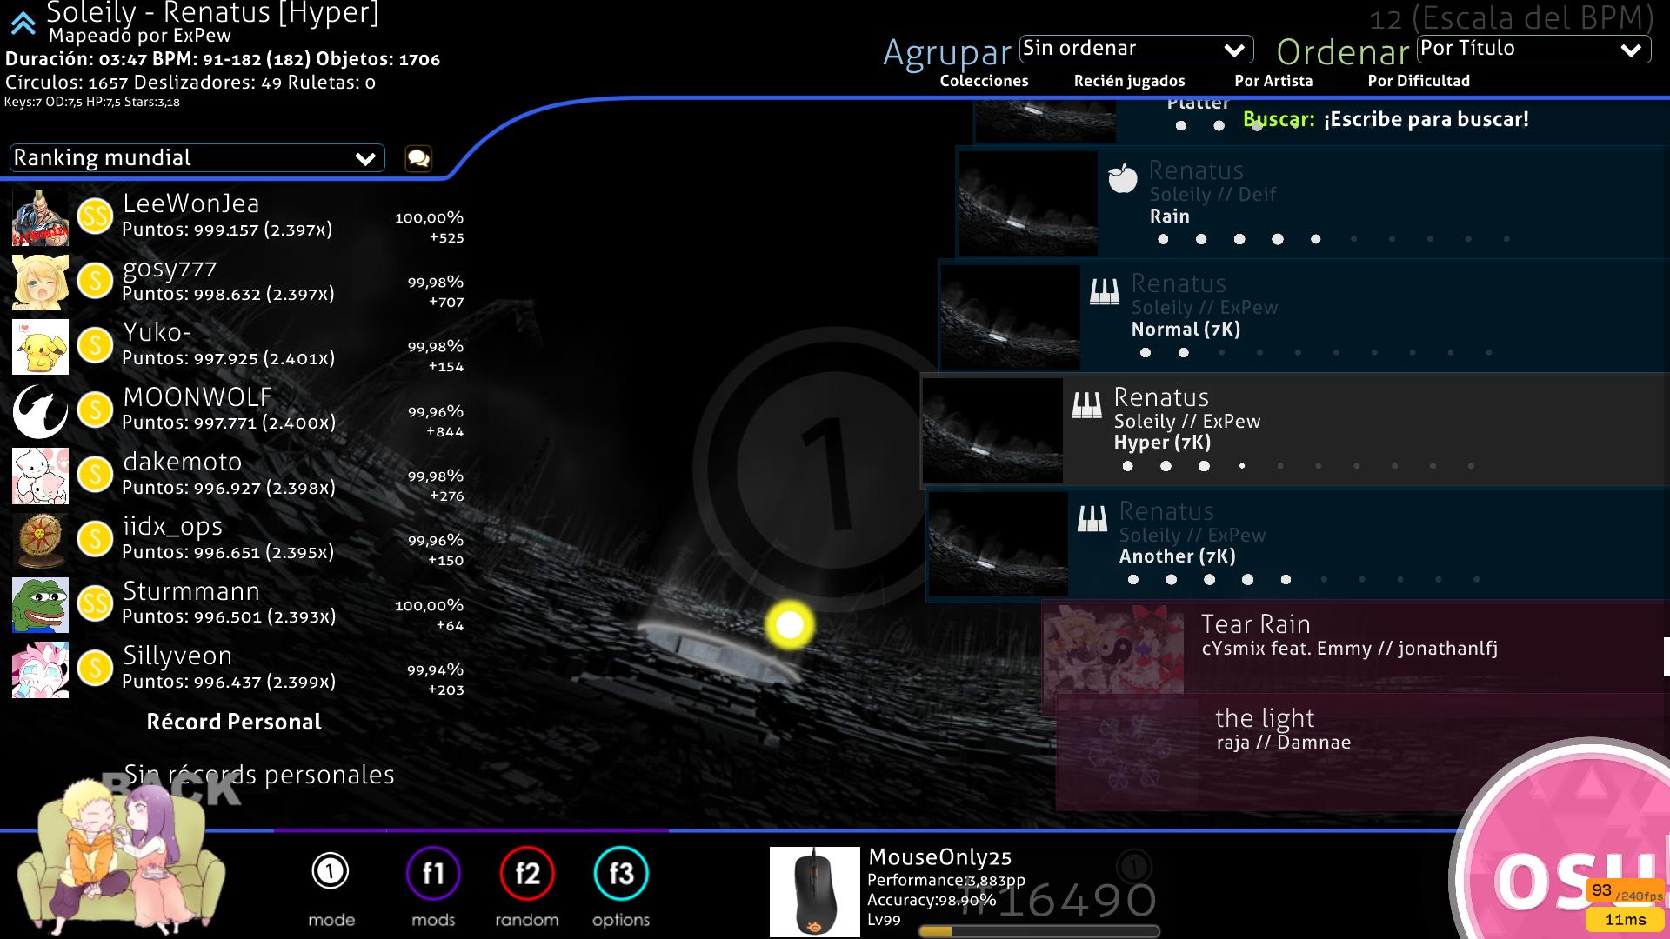Select the Renatus Another (7K) difficulty

1299,544
